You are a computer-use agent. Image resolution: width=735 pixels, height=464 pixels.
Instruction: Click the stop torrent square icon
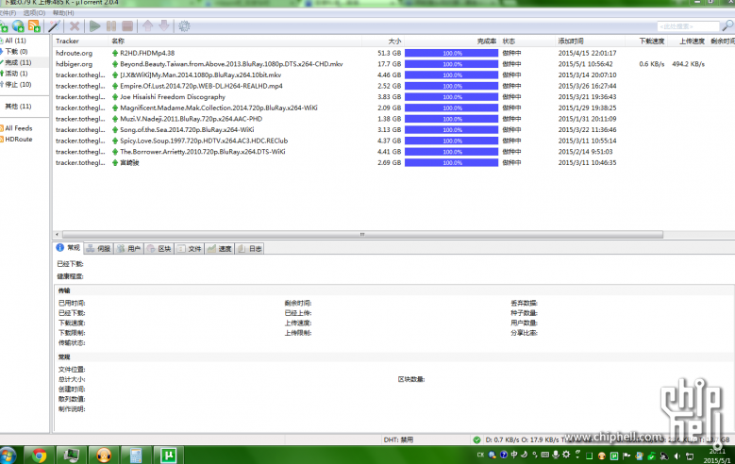[127, 26]
